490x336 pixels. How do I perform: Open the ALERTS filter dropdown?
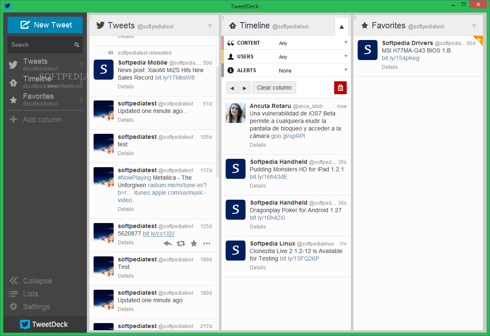286,70
